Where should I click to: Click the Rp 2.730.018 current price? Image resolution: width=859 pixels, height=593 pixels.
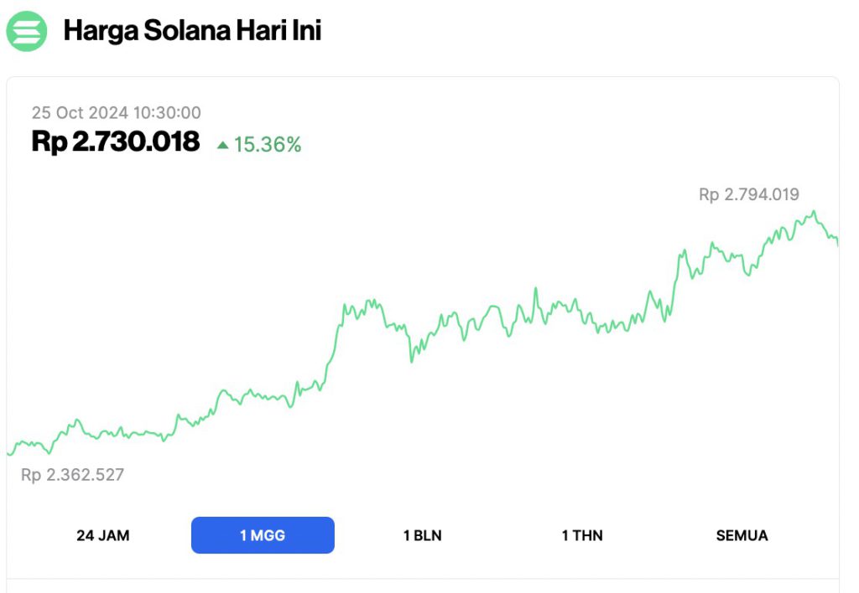click(116, 142)
